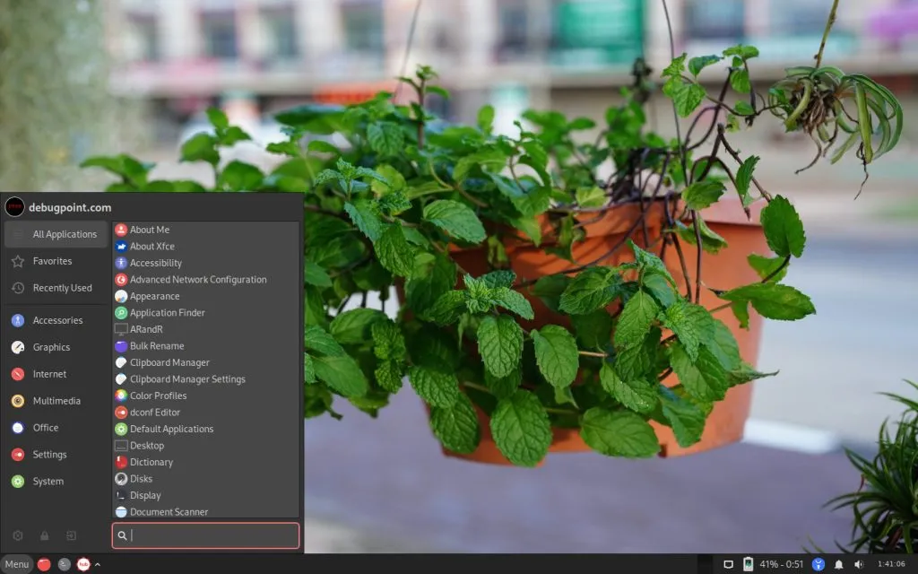The height and width of the screenshot is (574, 918).
Task: Start Application Finder
Action: pos(205,313)
